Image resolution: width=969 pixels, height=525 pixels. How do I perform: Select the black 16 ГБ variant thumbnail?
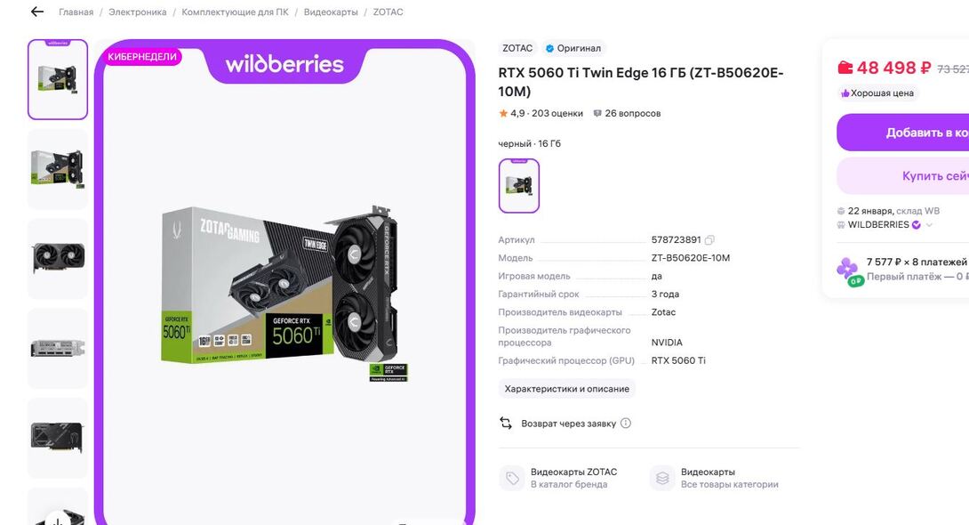[x=519, y=185]
